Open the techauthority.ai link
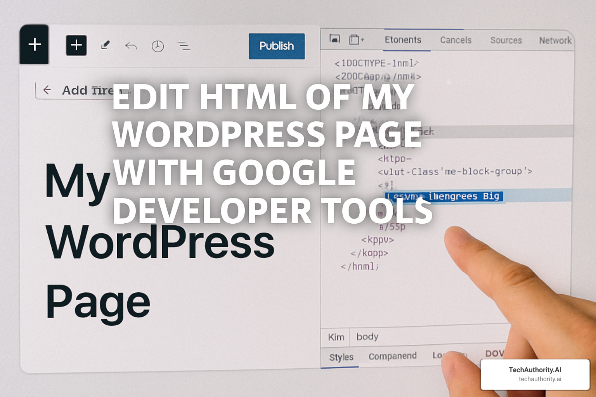 coord(540,379)
